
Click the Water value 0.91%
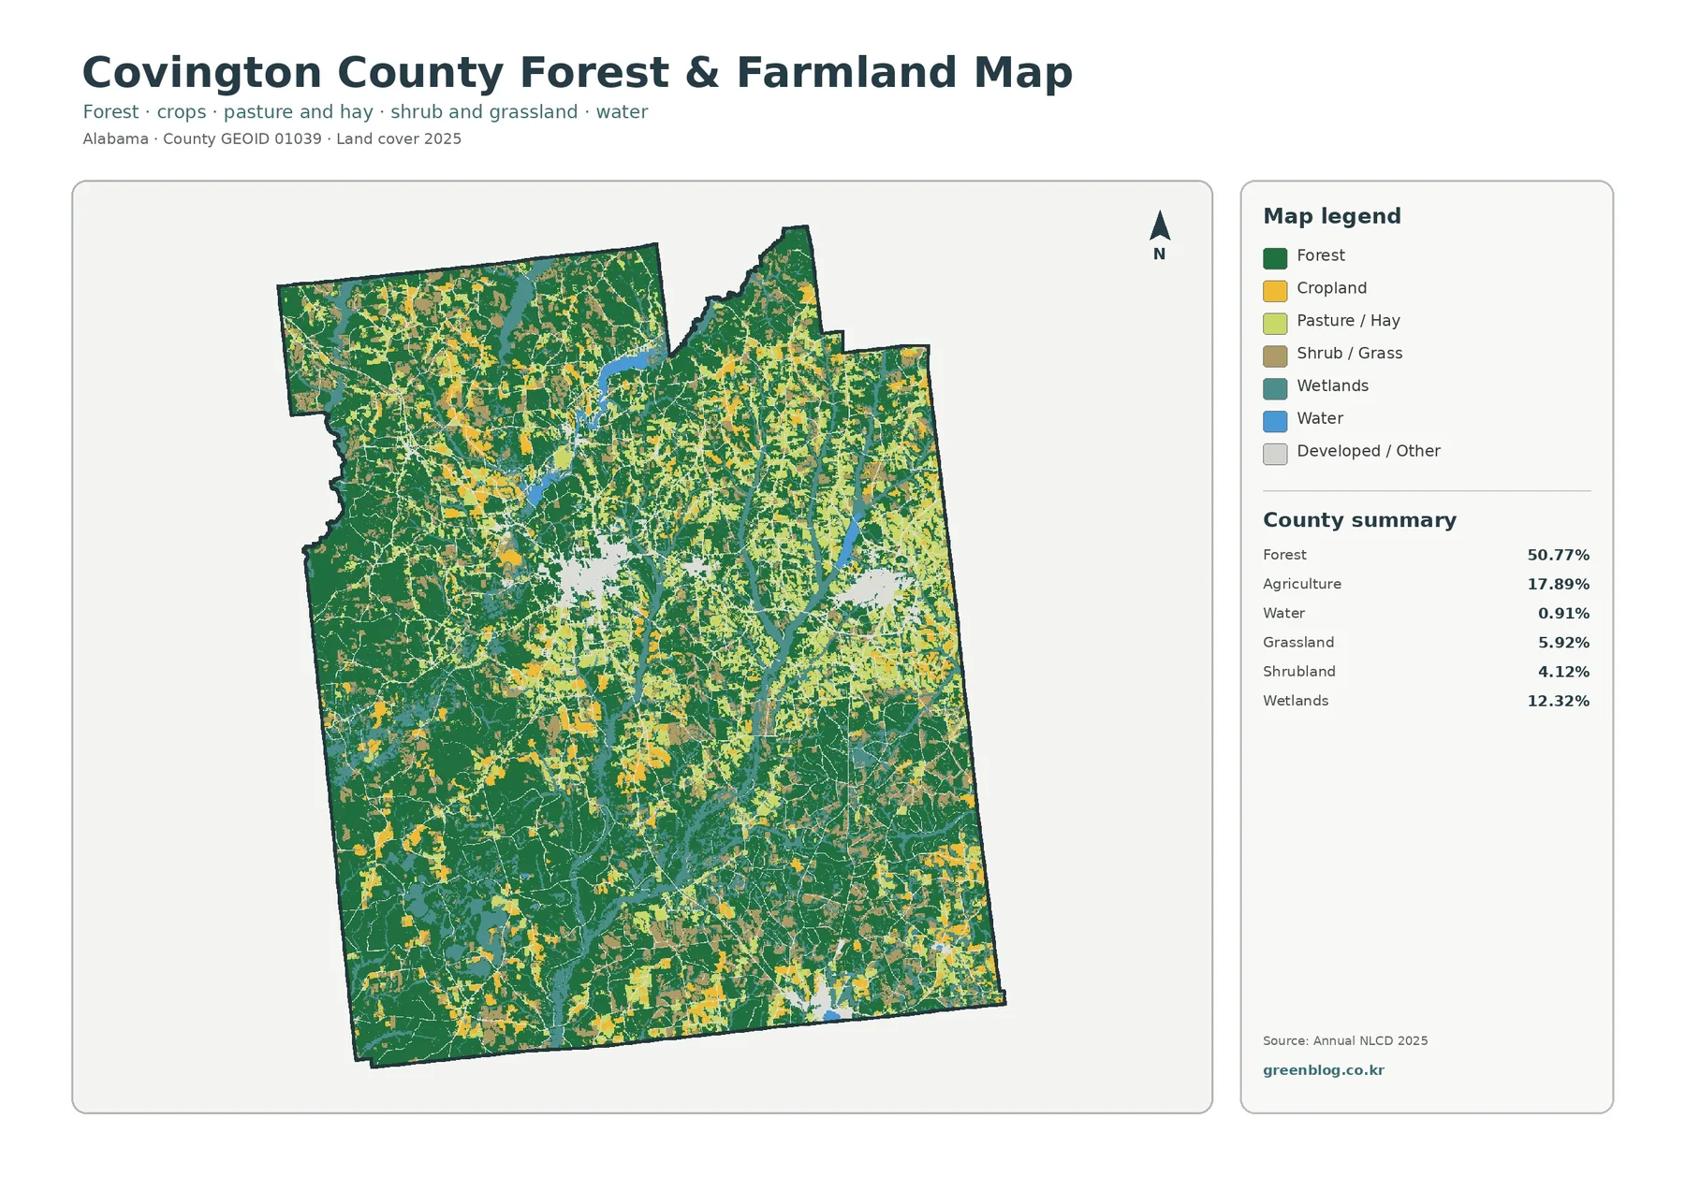coord(1563,614)
